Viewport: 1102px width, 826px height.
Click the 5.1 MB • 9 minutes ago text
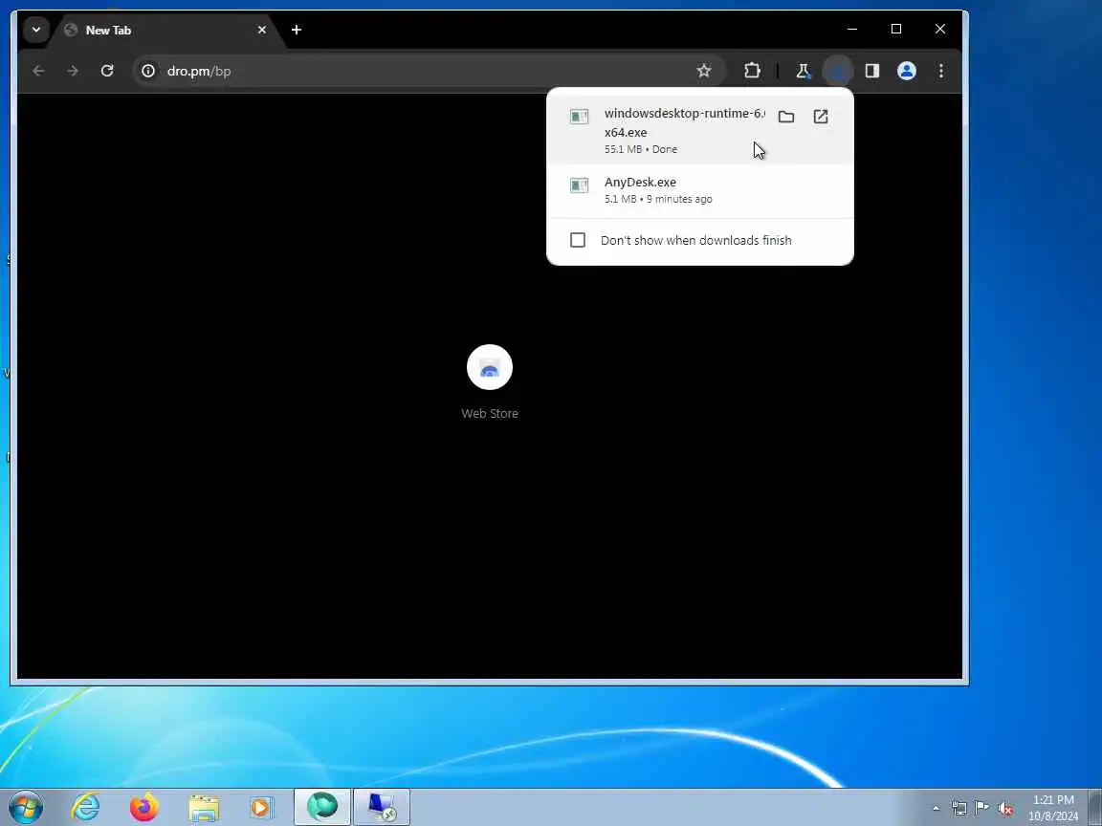(x=658, y=199)
